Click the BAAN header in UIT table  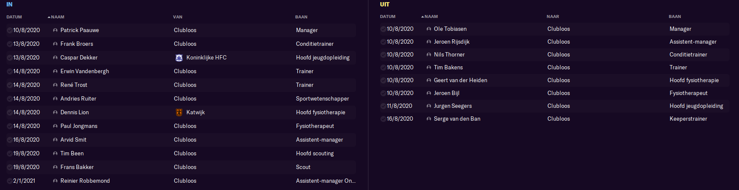675,17
